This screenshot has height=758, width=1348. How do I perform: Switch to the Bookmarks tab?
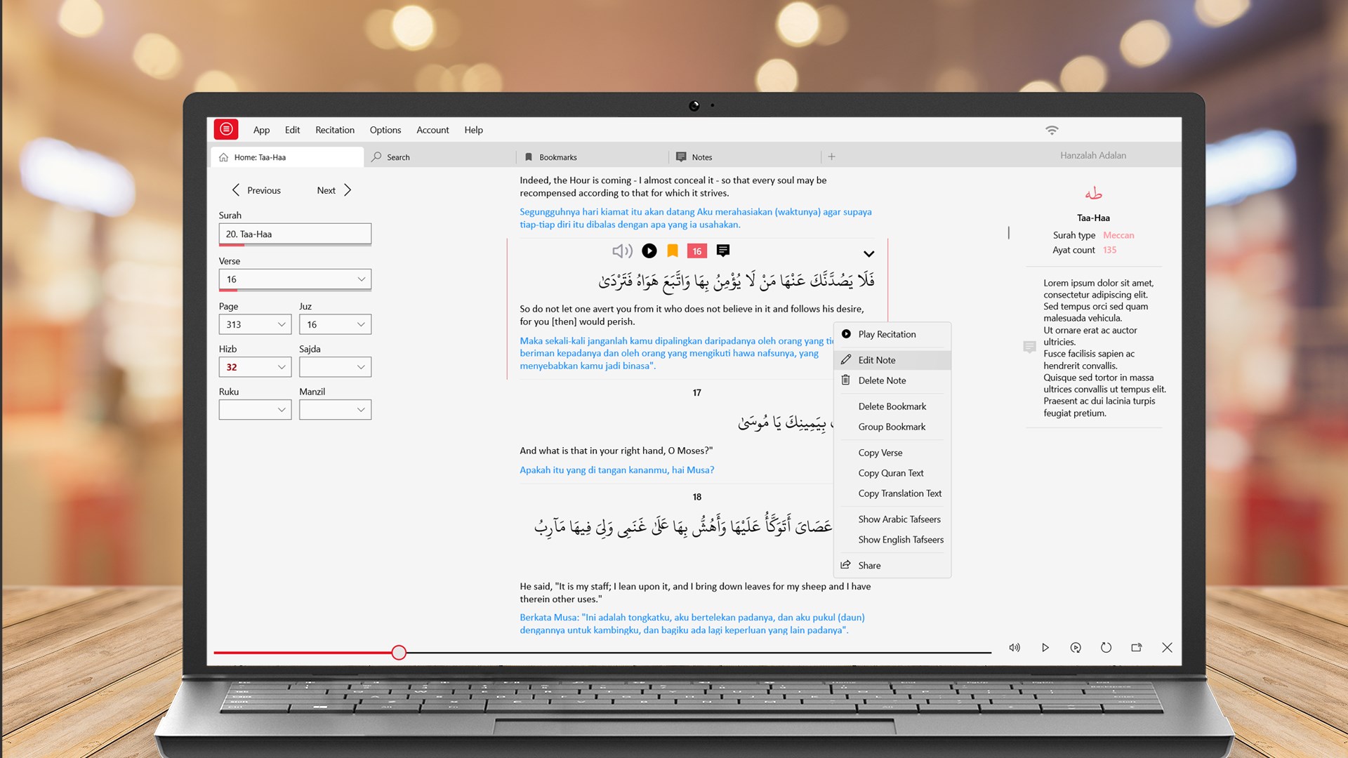pyautogui.click(x=557, y=157)
